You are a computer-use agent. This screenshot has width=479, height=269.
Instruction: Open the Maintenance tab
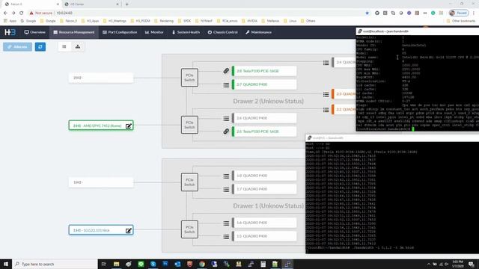[x=258, y=32]
